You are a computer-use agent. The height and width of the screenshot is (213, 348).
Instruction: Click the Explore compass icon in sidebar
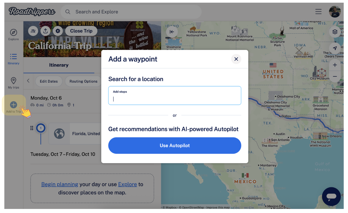(14, 33)
